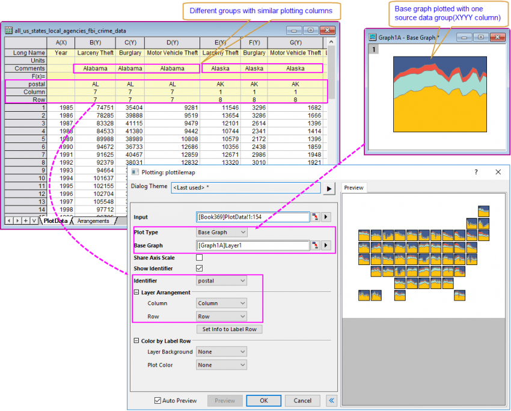Viewport: 511px width, 411px height.
Task: Select the Comments row header
Action: (26, 68)
